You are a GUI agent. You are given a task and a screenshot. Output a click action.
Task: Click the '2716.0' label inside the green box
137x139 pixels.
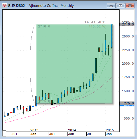click(x=44, y=26)
